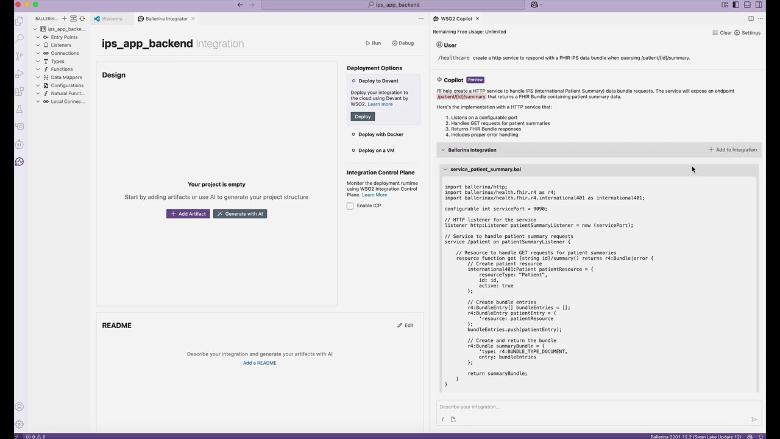This screenshot has height=439, width=780.
Task: Switch to the Welcome tab
Action: pyautogui.click(x=112, y=19)
